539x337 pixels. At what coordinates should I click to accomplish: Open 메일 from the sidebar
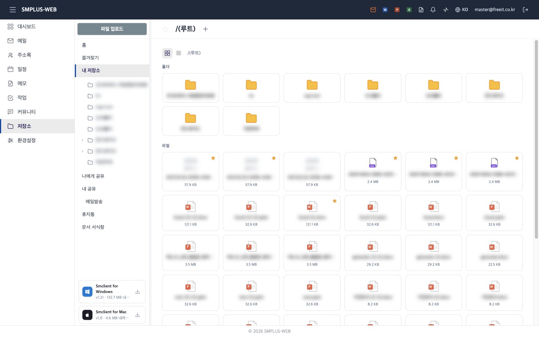(37, 41)
